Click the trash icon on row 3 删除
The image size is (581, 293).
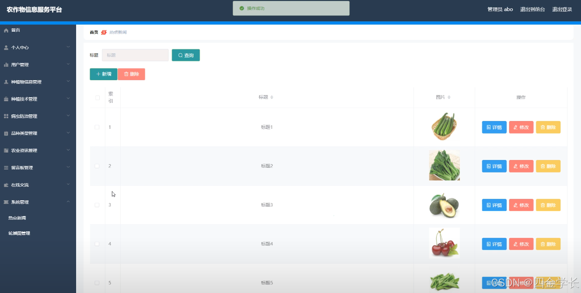point(542,205)
